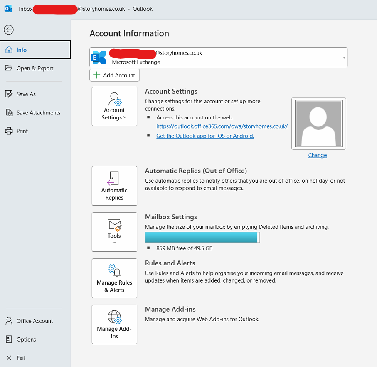The height and width of the screenshot is (367, 377).
Task: Click the Automatic Replies button label
Action: click(x=114, y=194)
